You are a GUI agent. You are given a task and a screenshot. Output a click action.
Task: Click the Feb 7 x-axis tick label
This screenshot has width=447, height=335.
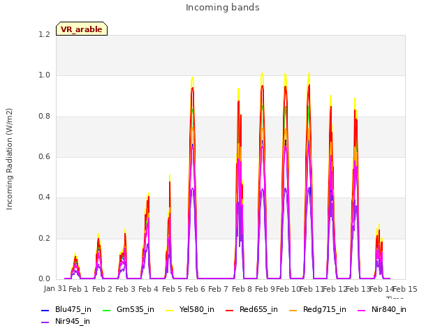point(218,289)
